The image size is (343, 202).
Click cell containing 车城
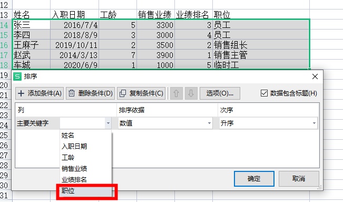(31, 65)
